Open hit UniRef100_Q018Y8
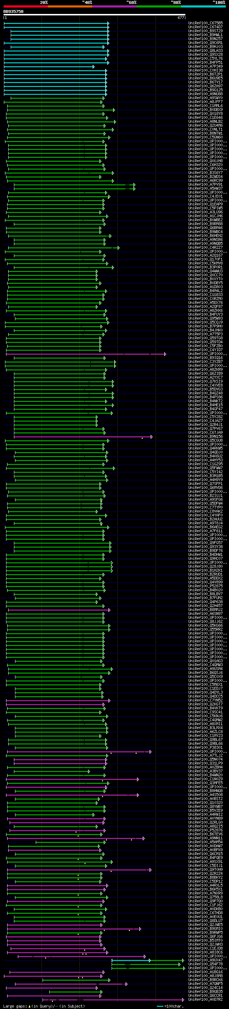 205,113
